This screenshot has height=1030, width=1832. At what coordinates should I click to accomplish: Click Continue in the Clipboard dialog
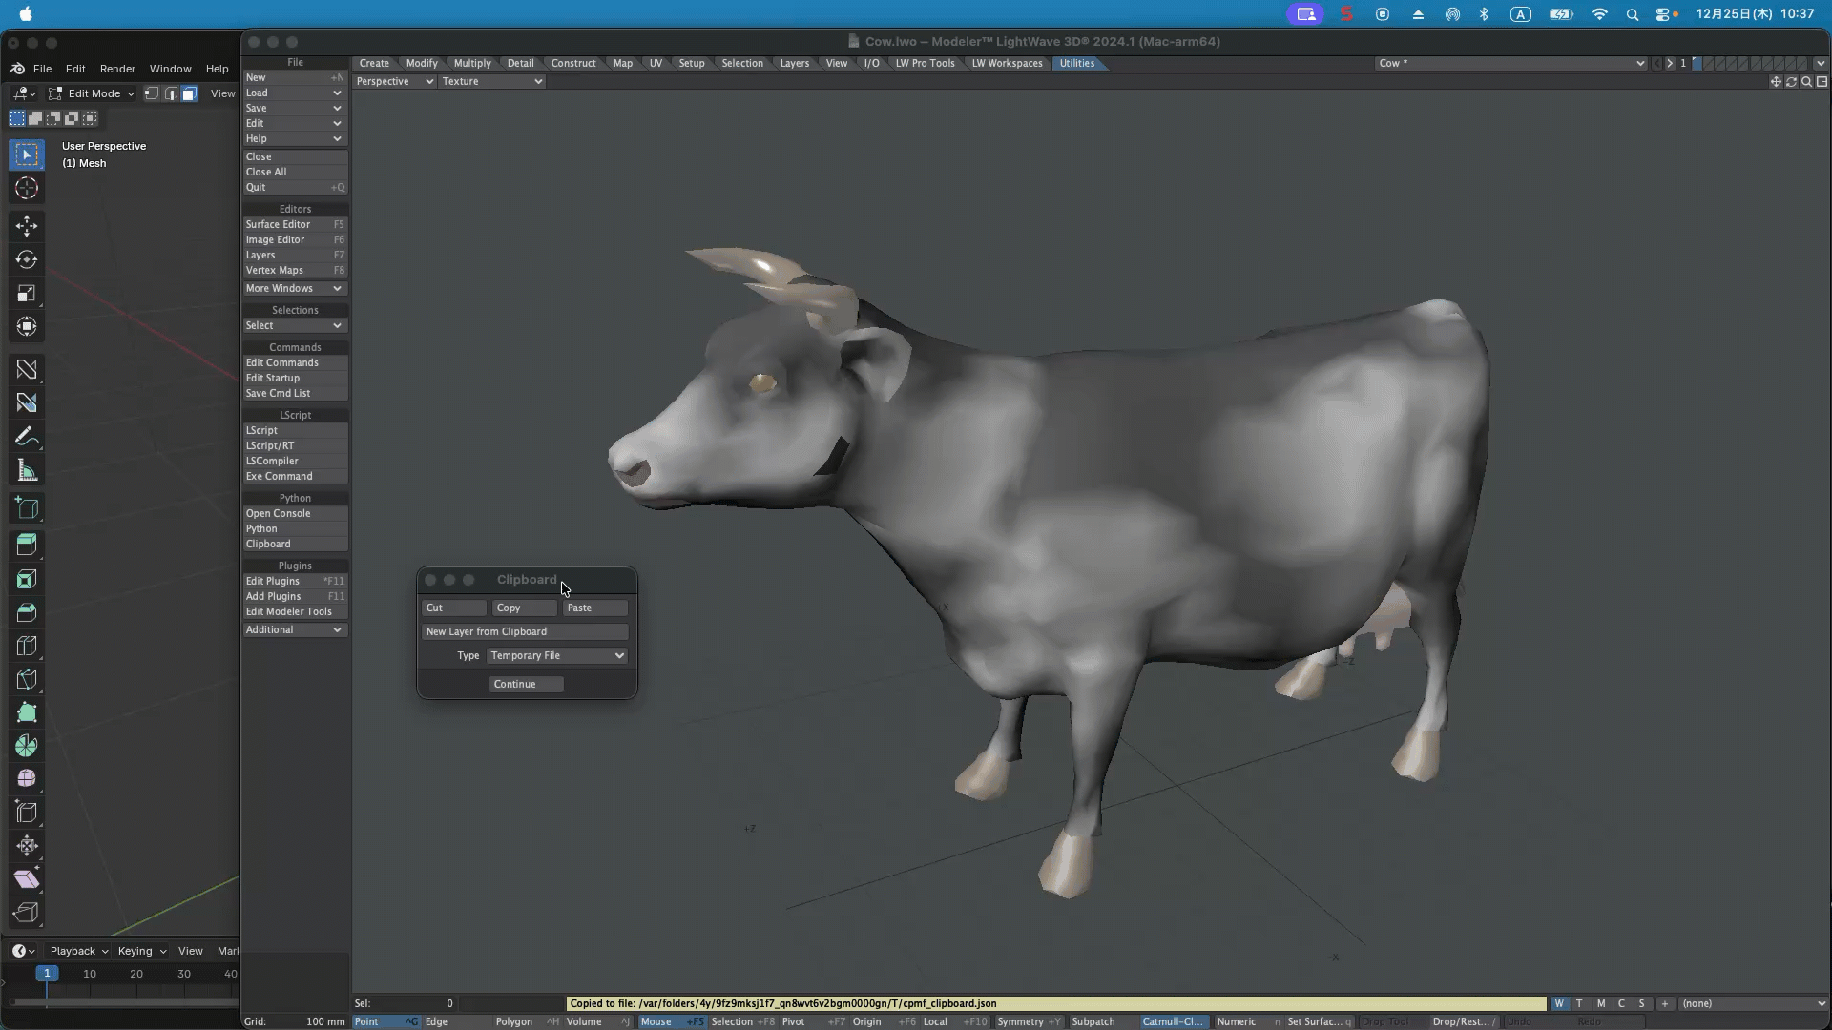(526, 685)
